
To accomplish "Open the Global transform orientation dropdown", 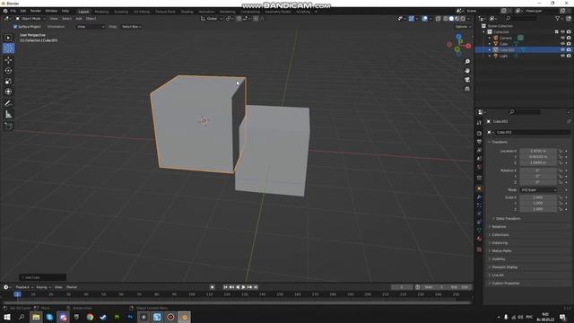I will click(212, 18).
